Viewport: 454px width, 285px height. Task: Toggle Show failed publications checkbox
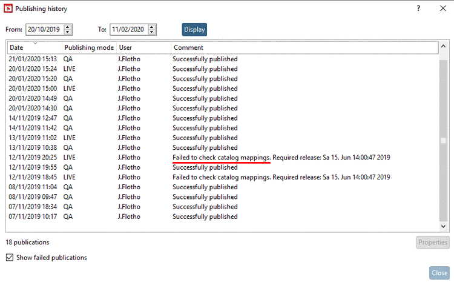tap(10, 258)
